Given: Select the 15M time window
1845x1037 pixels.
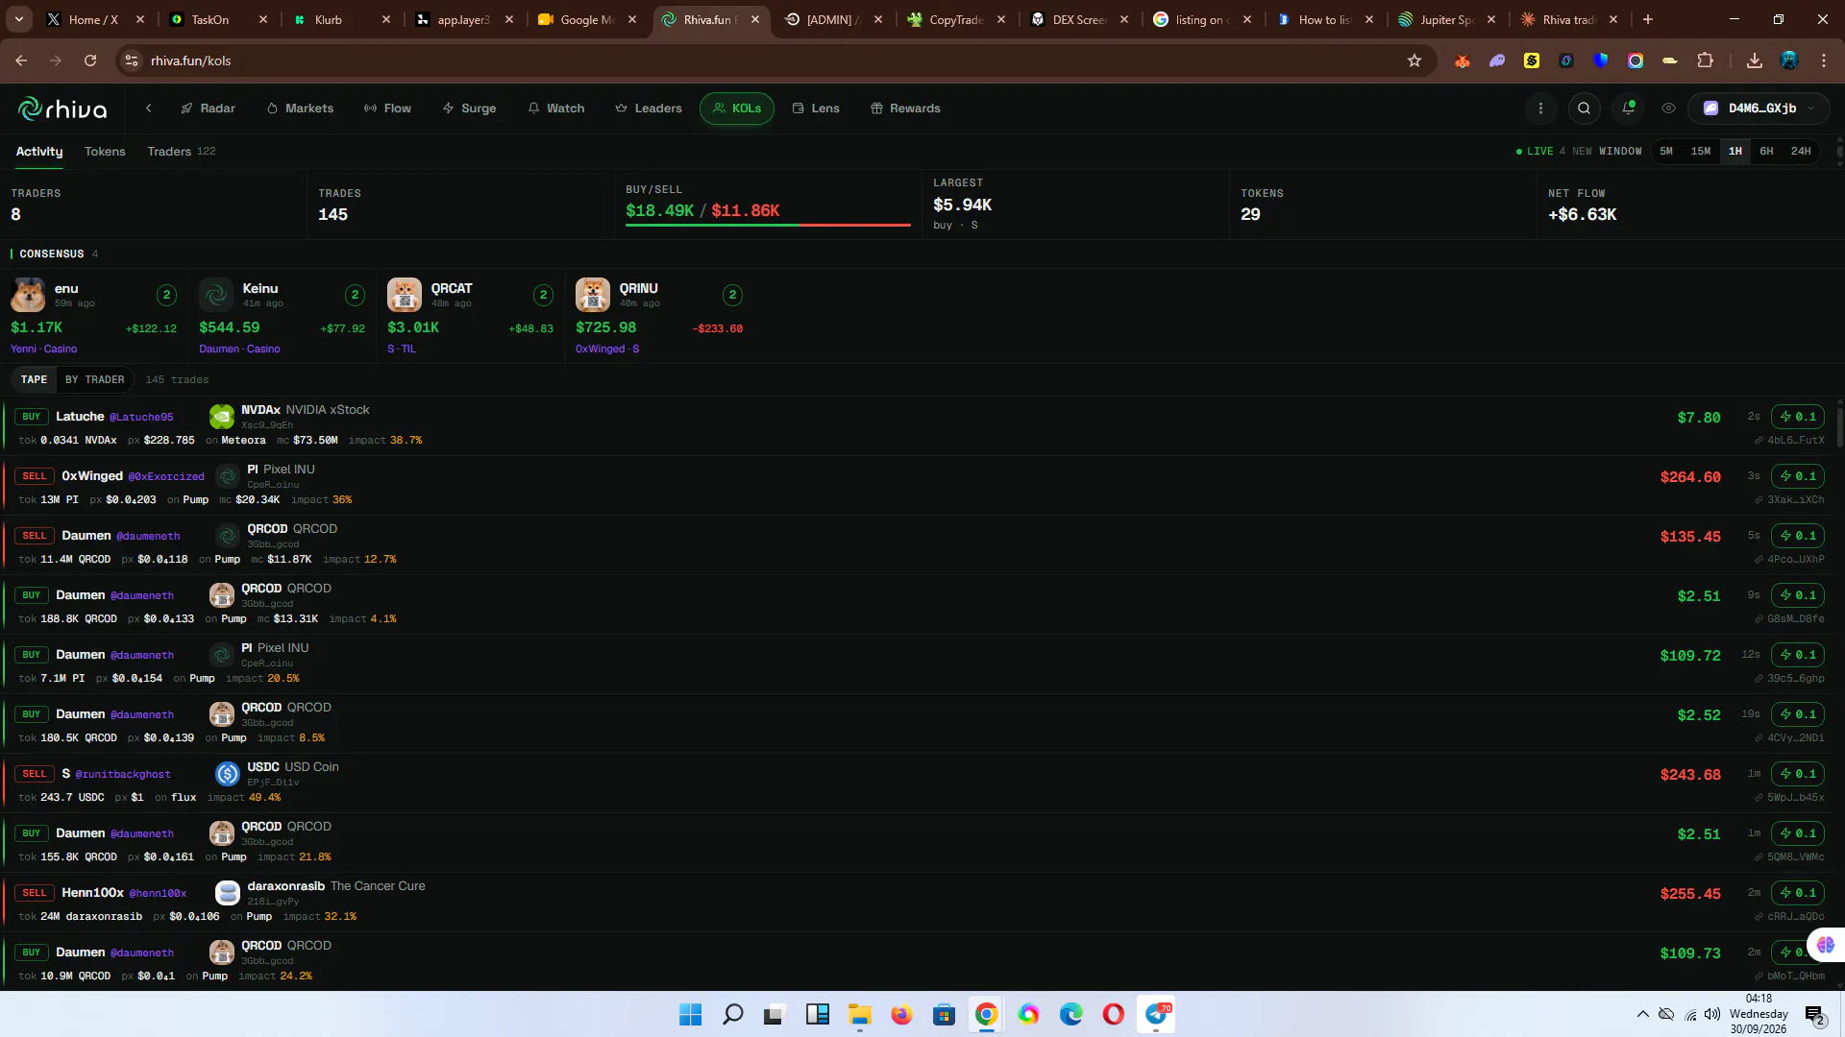Looking at the screenshot, I should 1701,152.
